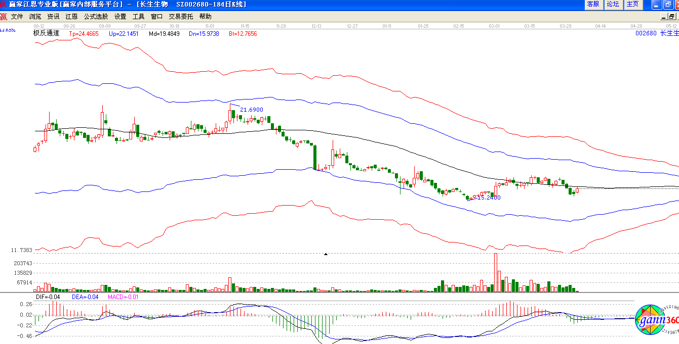This screenshot has width=679, height=344.
Task: Open the 文件 menu
Action: click(17, 17)
